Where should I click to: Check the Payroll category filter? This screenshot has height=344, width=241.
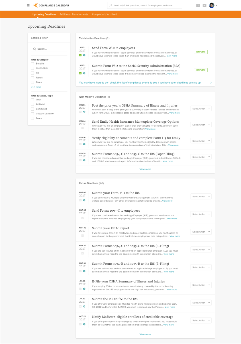32,78
